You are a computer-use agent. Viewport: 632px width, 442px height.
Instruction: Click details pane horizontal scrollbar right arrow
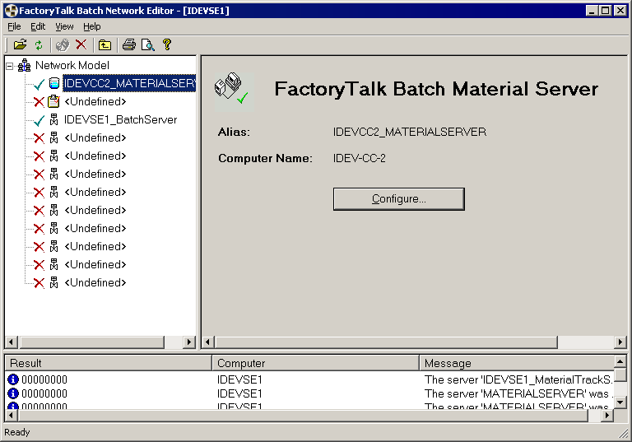[x=620, y=342]
